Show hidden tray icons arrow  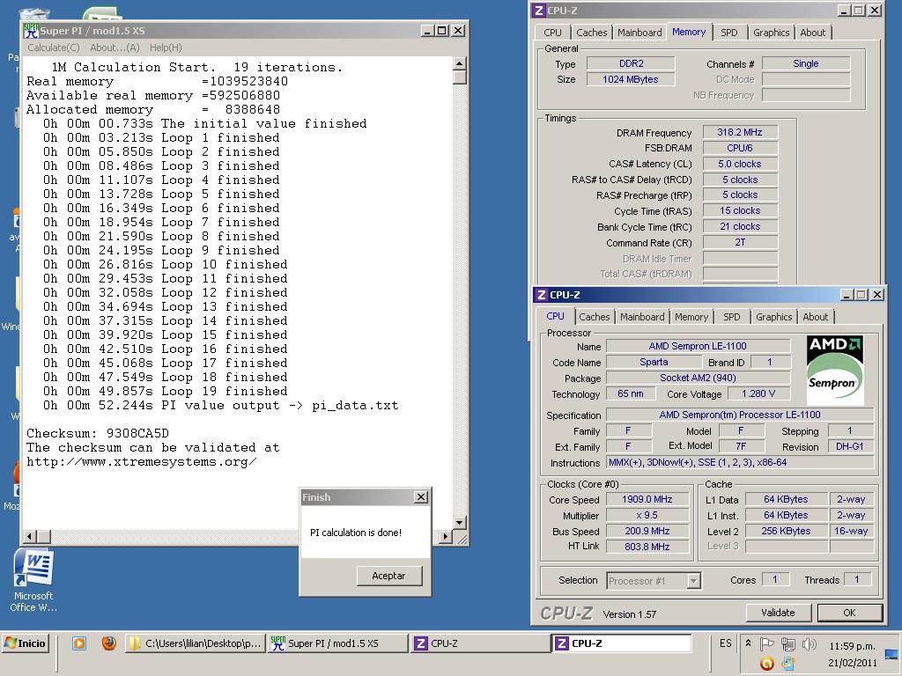[x=748, y=643]
